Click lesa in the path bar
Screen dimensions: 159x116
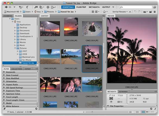pos(37,12)
